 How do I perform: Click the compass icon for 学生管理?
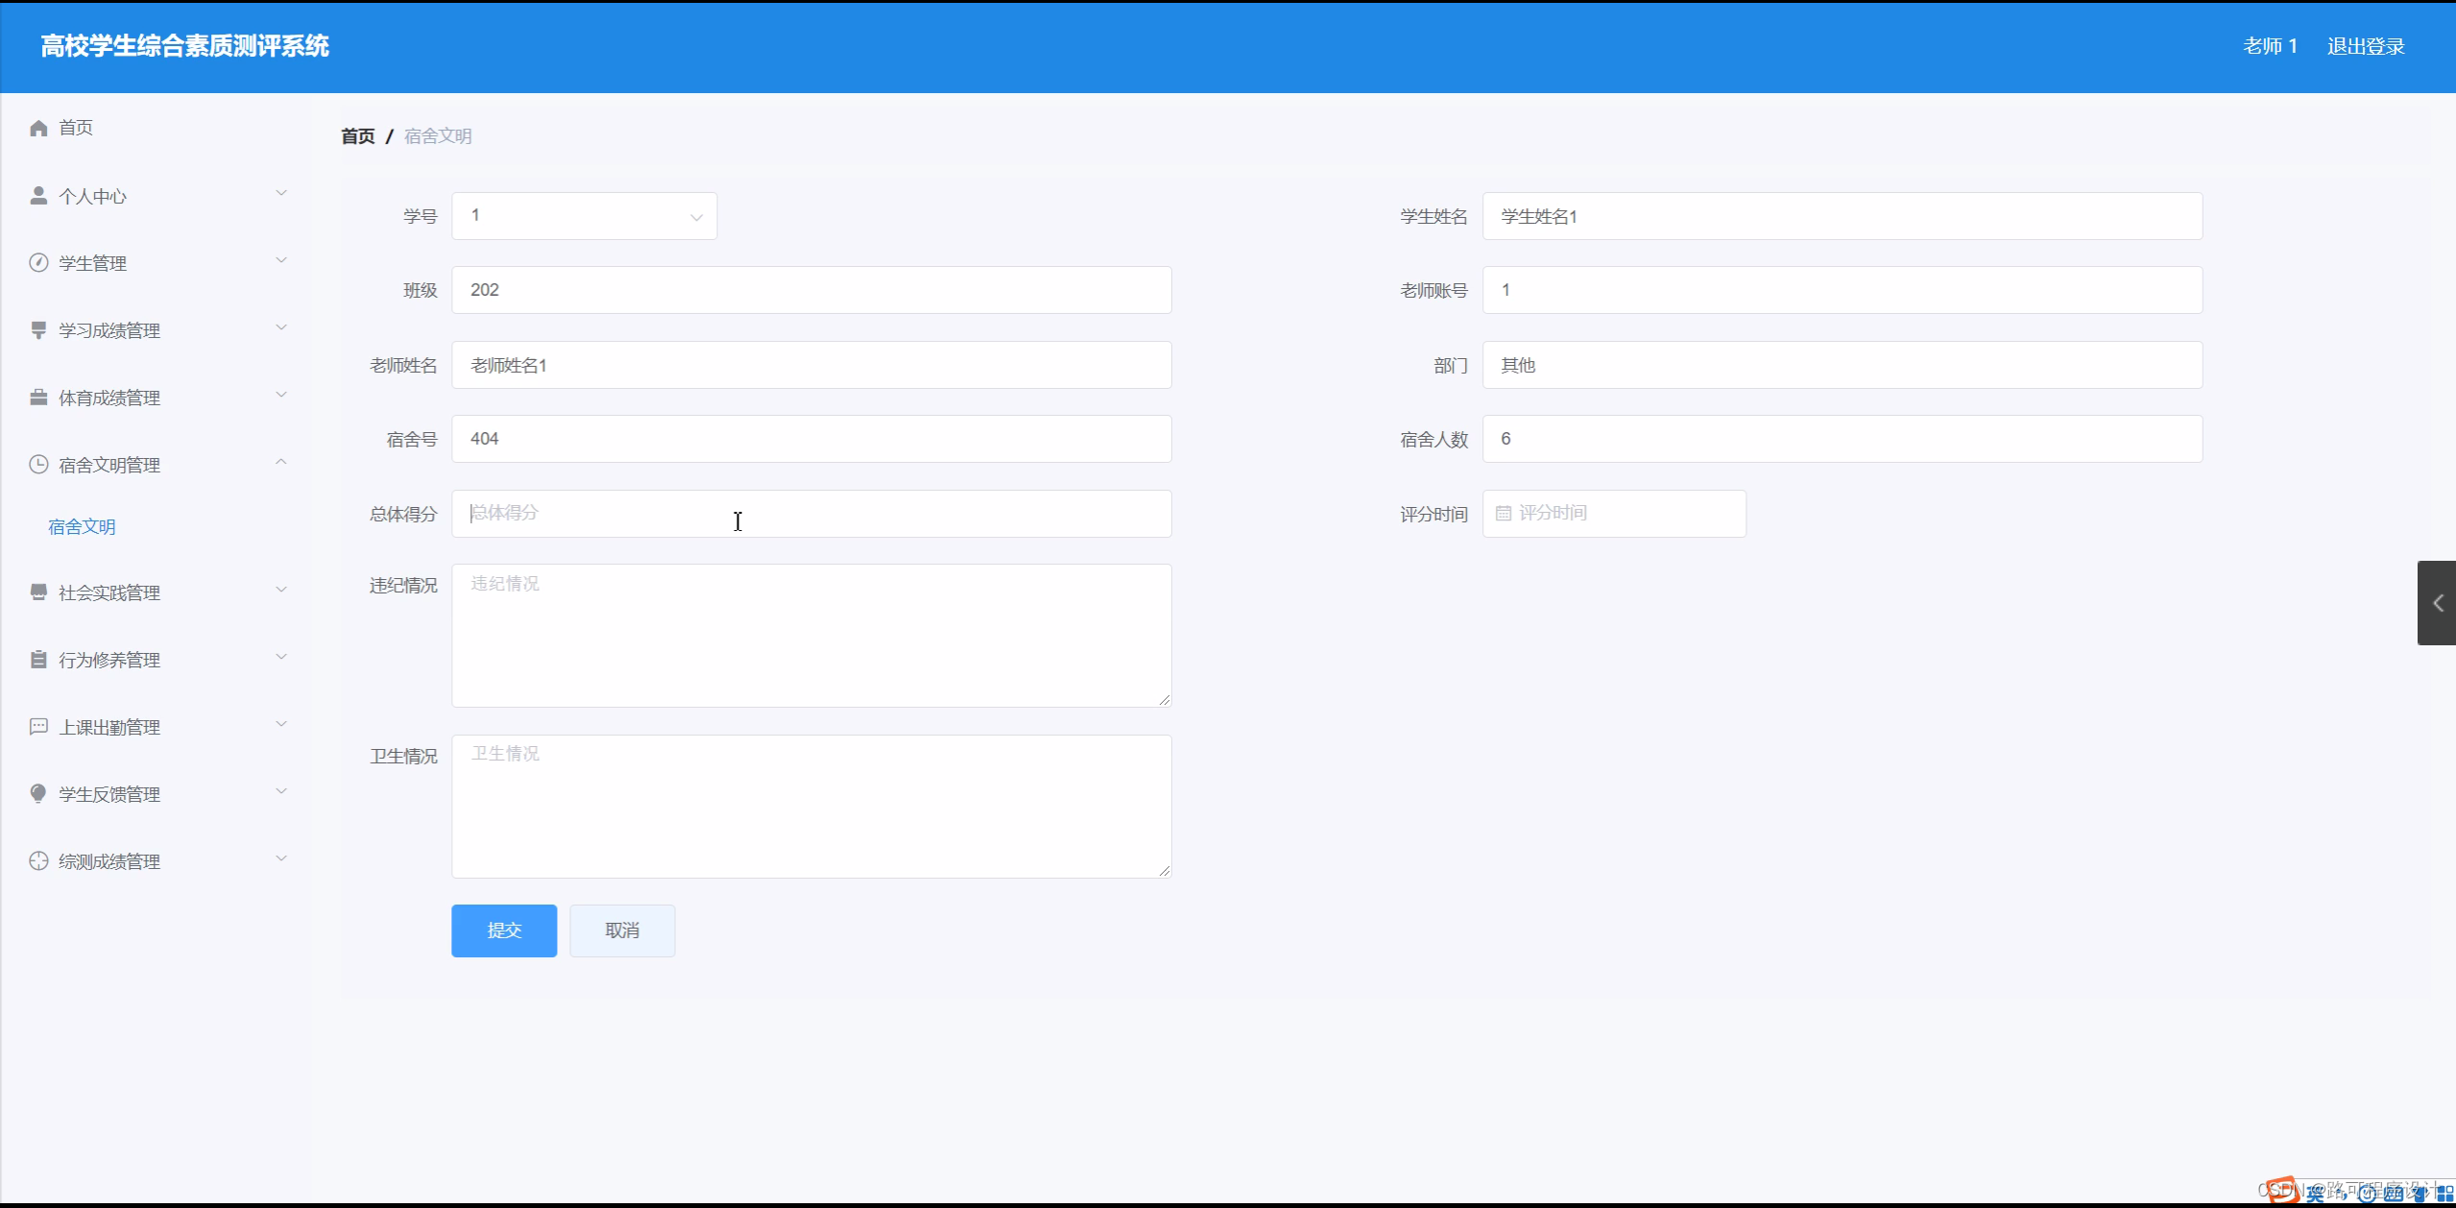[x=38, y=263]
